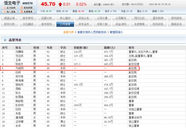Click the 职务 column header
This screenshot has width=186, height=128.
point(132,48)
